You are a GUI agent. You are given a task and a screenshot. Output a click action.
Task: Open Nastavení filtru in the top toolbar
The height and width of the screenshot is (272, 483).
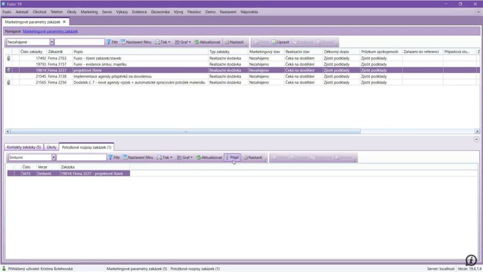[x=136, y=42]
